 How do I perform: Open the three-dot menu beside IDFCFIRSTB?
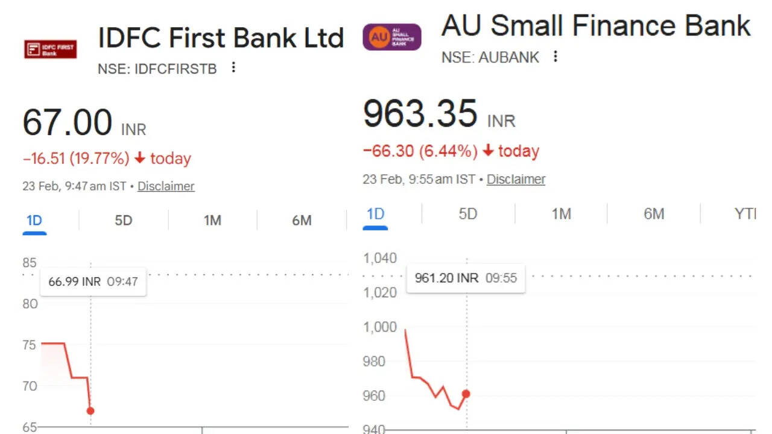coord(233,68)
